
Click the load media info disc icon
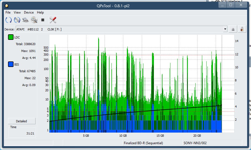tap(17, 20)
